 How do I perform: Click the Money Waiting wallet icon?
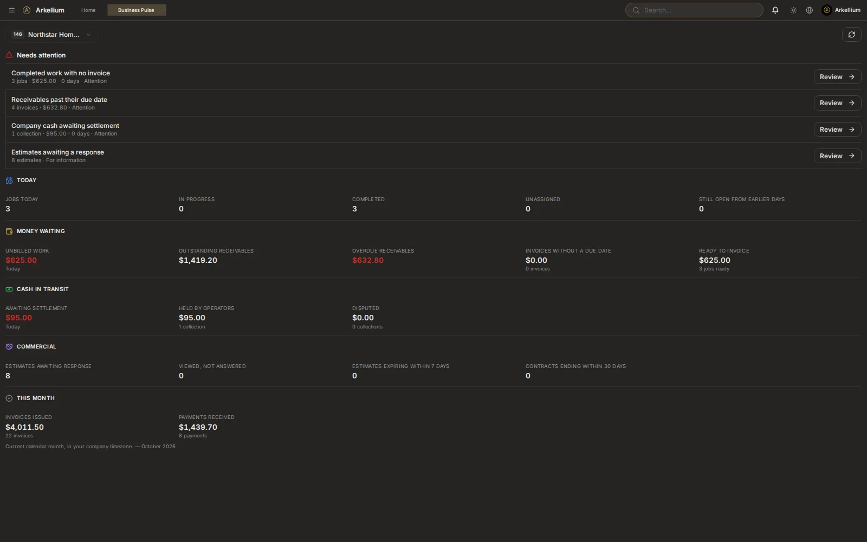9,231
